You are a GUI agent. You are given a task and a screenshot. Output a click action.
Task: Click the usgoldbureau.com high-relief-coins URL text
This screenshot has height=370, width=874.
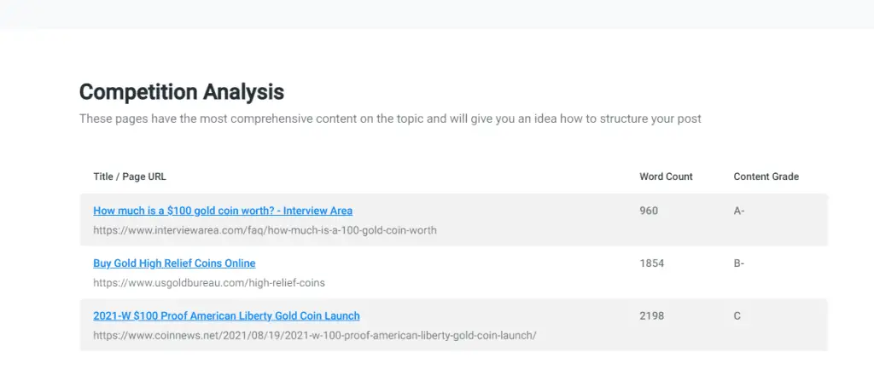[209, 282]
